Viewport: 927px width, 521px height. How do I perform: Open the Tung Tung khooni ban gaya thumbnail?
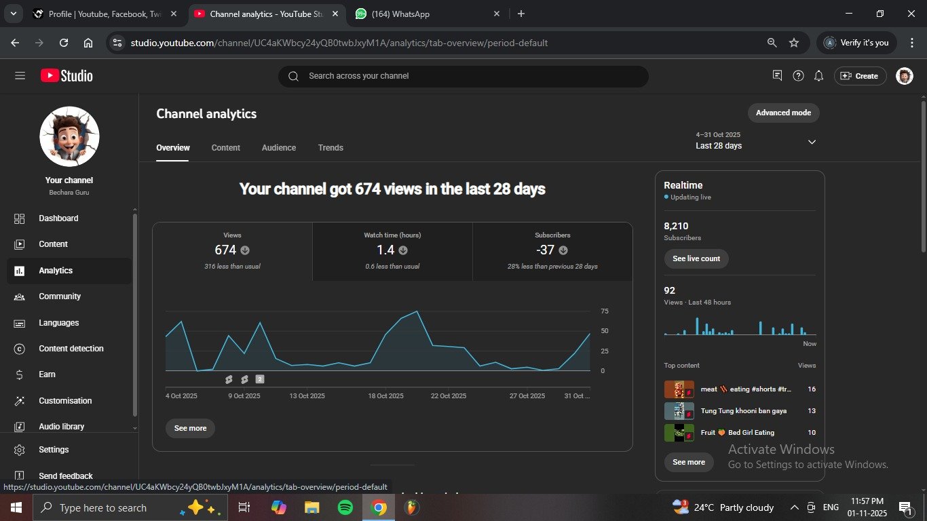coord(679,411)
